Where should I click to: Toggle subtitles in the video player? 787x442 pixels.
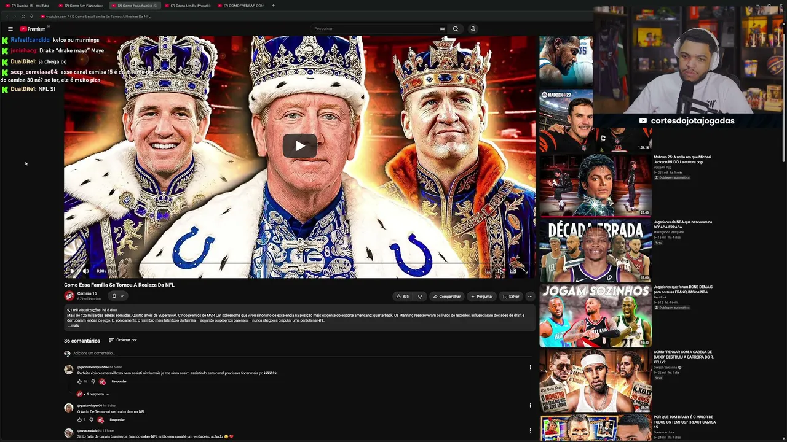pos(488,271)
